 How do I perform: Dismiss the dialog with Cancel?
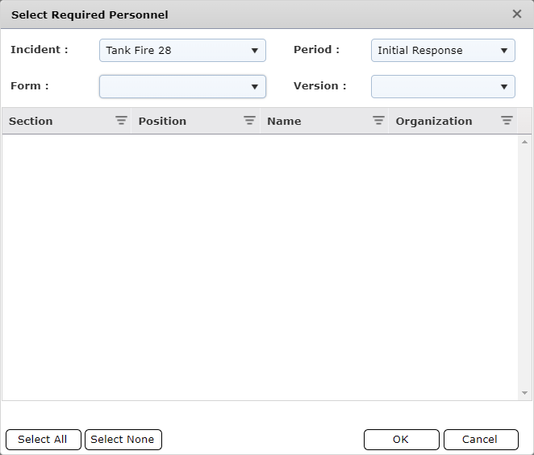tap(481, 440)
